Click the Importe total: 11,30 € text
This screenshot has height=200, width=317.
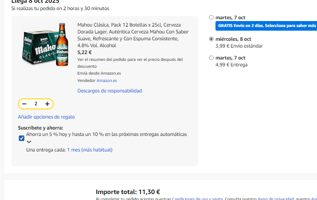click(x=128, y=192)
